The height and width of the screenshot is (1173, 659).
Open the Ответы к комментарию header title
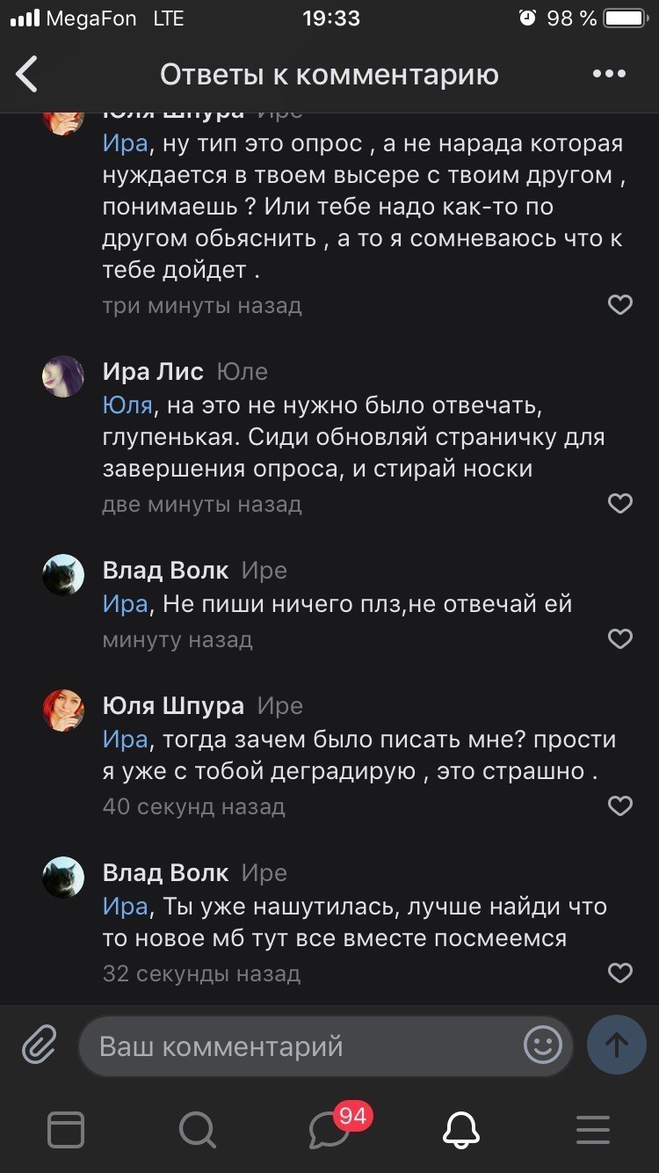point(329,74)
